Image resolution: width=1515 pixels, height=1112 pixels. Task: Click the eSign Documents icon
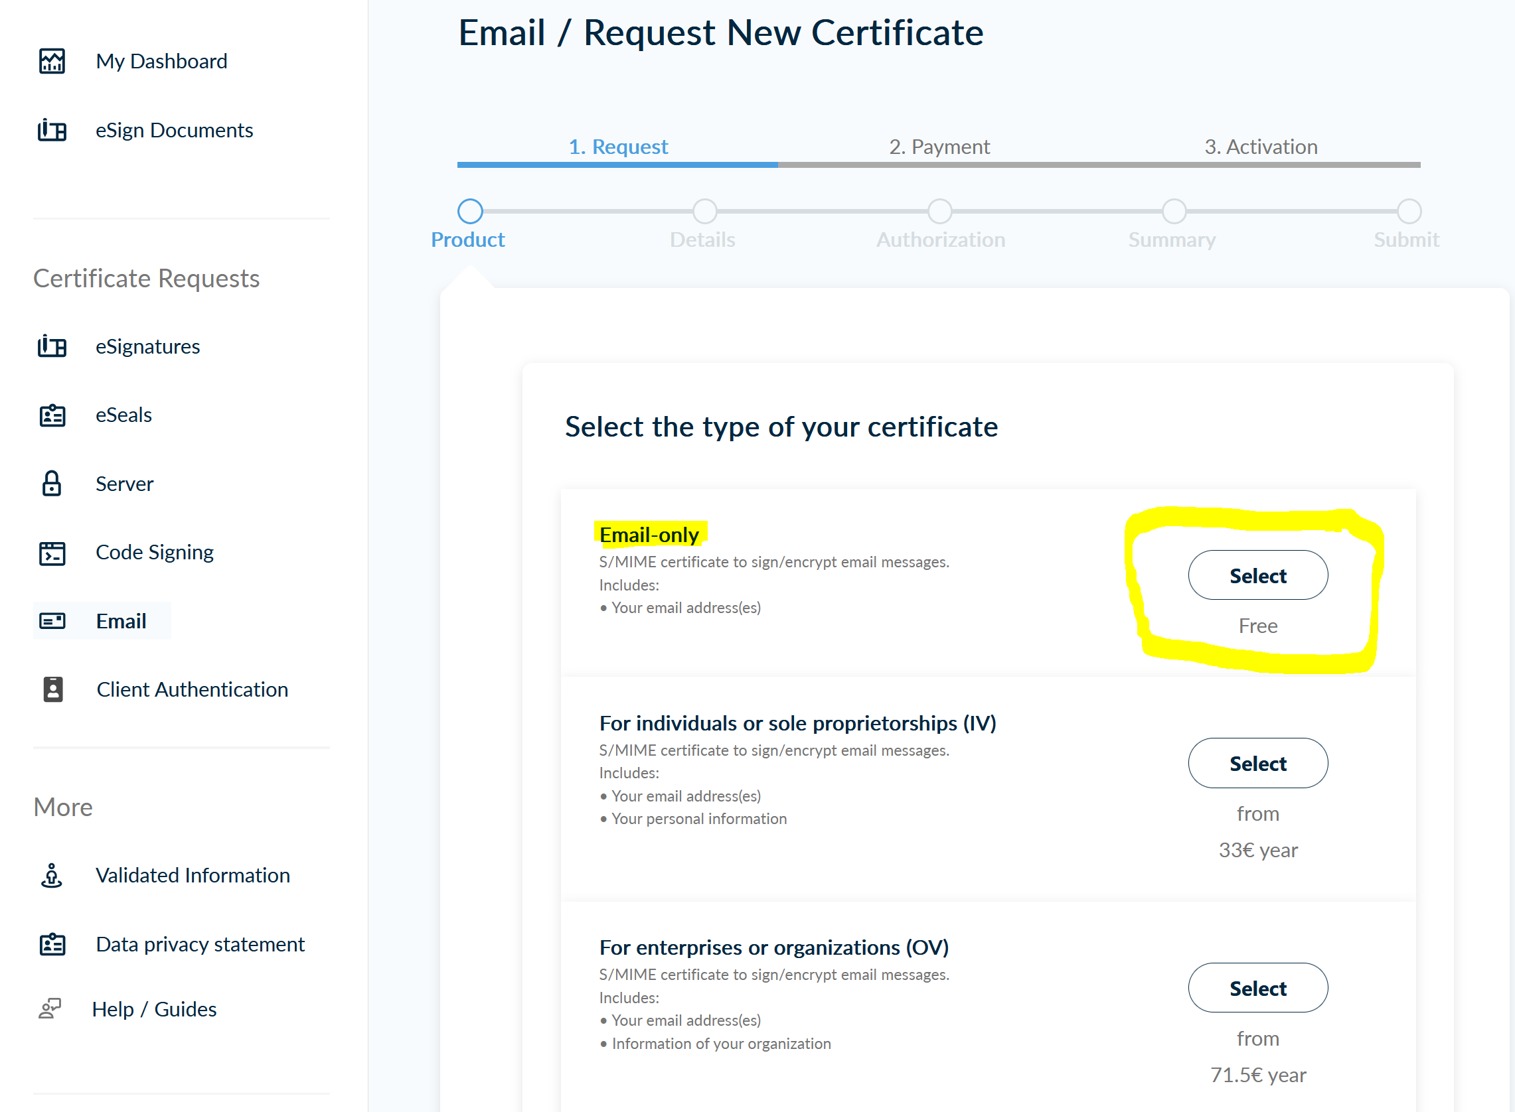pyautogui.click(x=52, y=130)
